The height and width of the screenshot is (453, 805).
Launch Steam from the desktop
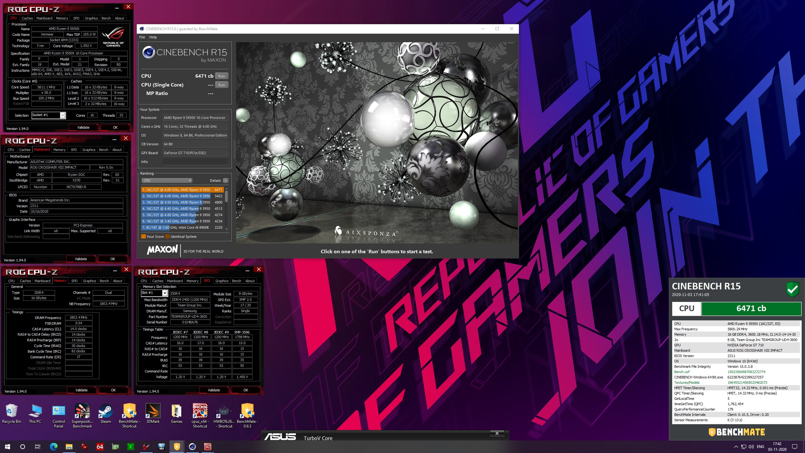[106, 413]
